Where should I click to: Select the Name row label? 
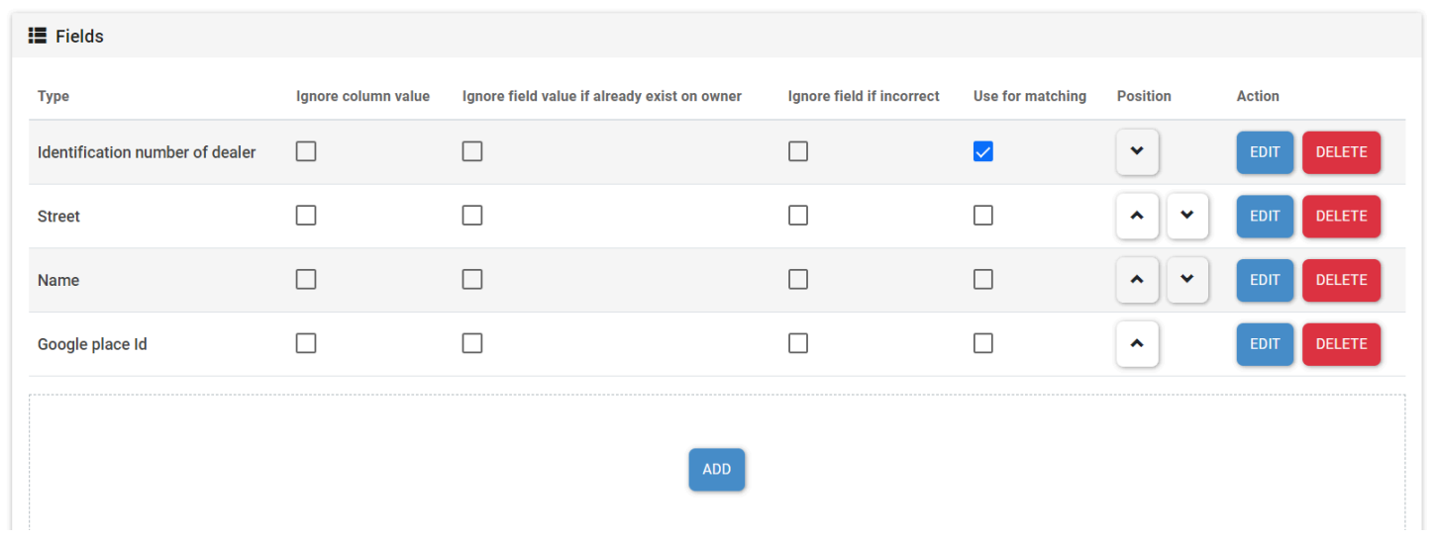(58, 281)
